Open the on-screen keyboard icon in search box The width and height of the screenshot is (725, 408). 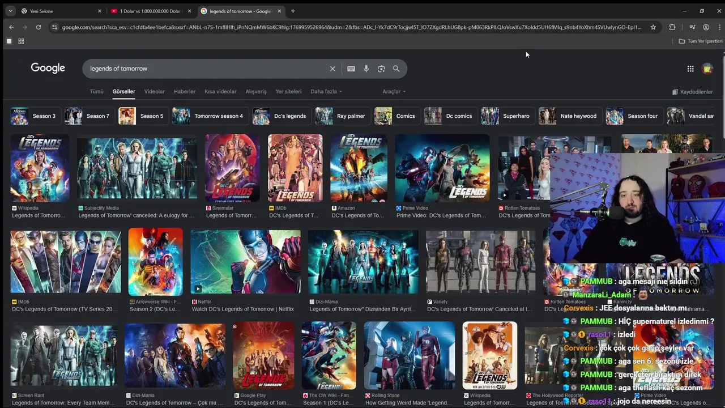click(x=351, y=69)
